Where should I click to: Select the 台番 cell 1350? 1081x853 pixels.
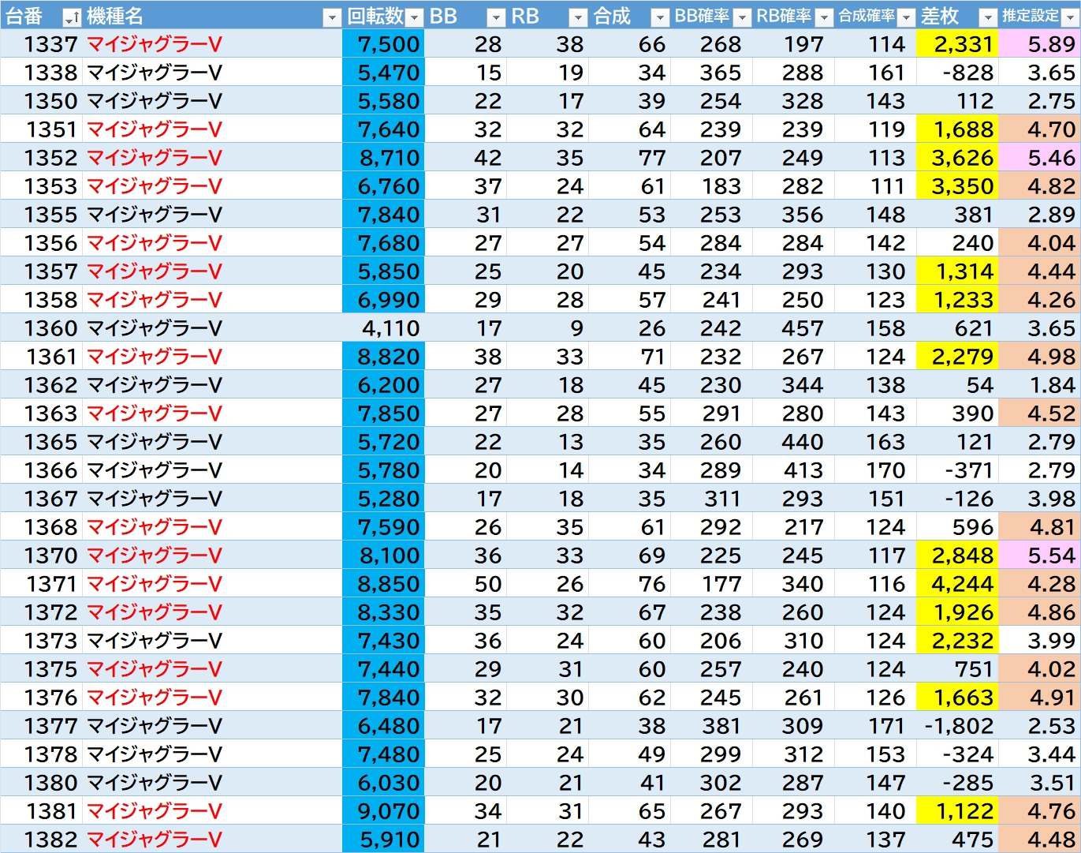[41, 101]
